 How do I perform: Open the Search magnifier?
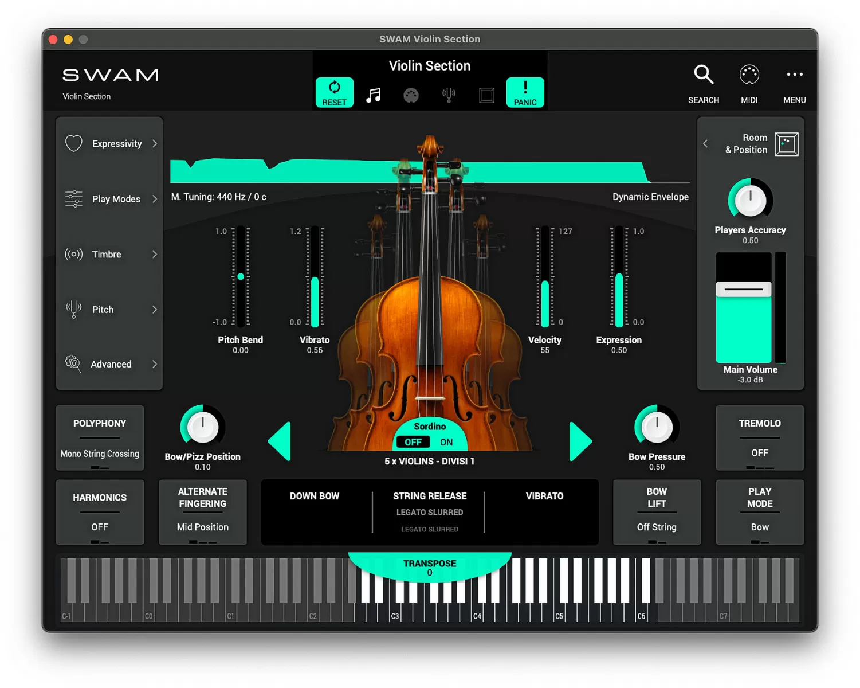[704, 75]
